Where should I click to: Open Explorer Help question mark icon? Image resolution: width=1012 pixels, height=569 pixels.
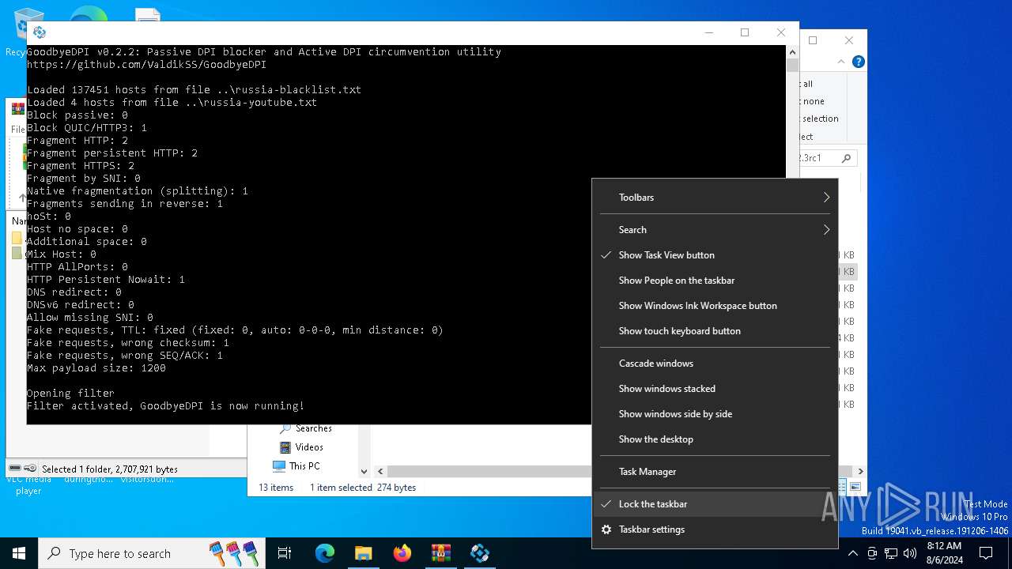coord(858,62)
